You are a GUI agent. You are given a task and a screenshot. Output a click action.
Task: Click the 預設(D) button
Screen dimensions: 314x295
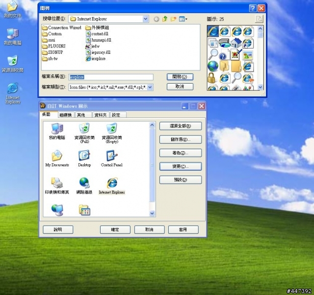181,180
